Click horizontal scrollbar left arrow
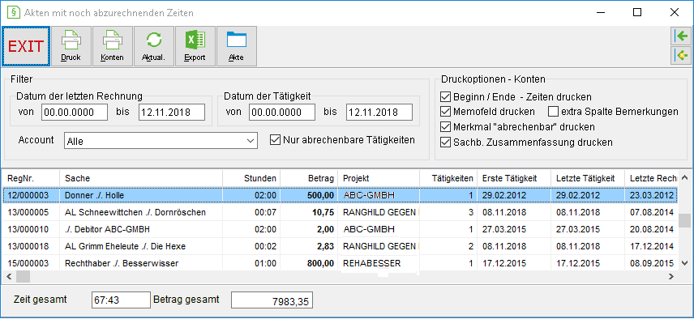 [x=8, y=277]
